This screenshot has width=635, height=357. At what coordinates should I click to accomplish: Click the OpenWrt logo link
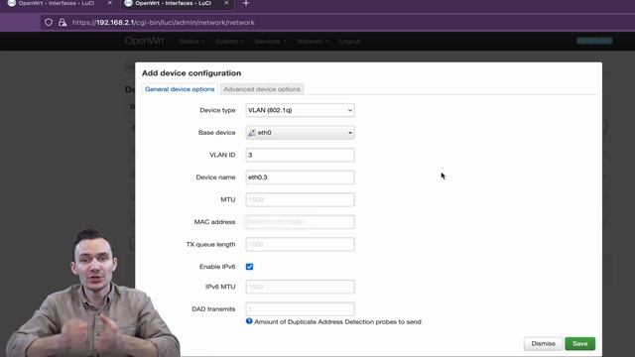[x=144, y=41]
